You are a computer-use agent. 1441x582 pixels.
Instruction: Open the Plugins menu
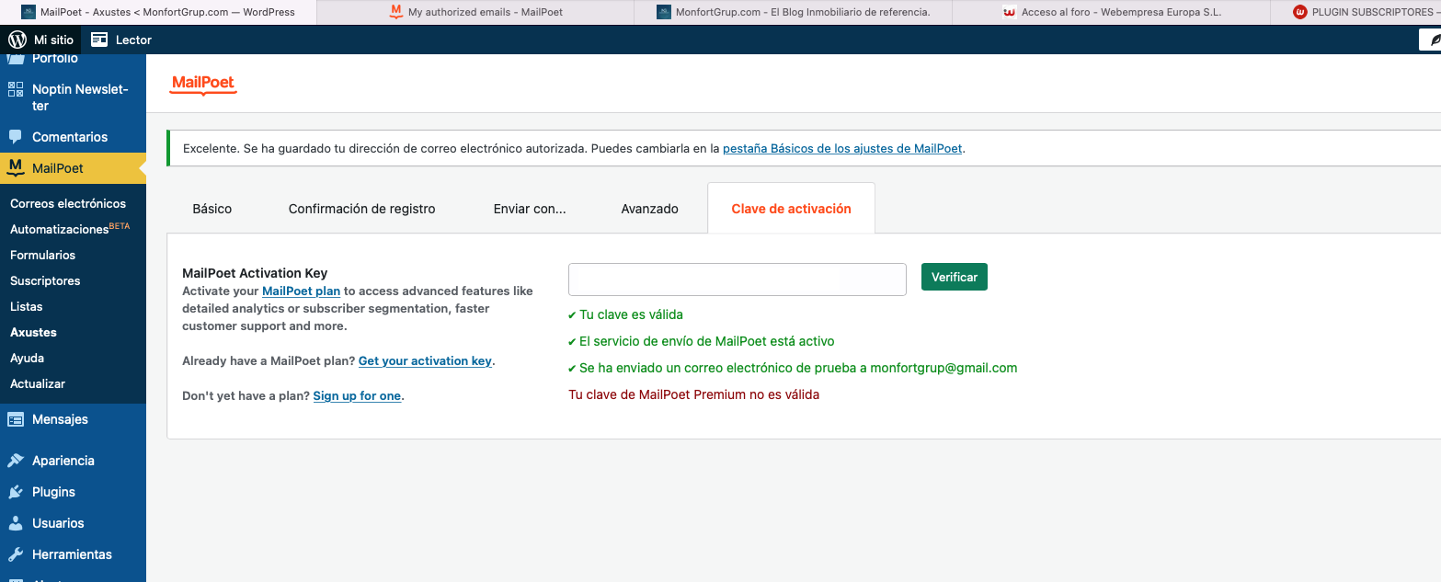click(x=73, y=492)
